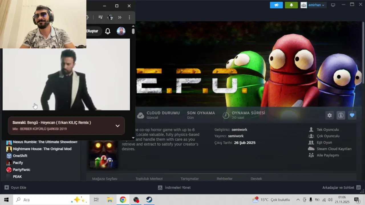Click the Steam Big Picture monitor icon
The height and width of the screenshot is (205, 365).
tap(333, 5)
